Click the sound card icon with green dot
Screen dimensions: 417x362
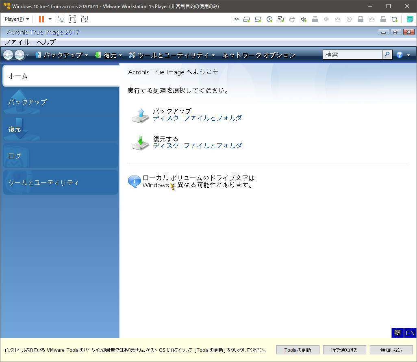304,19
